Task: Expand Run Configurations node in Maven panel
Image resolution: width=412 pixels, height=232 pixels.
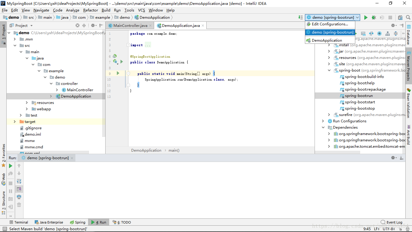Action: point(323,121)
